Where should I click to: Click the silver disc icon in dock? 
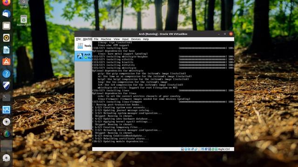(x=6, y=122)
